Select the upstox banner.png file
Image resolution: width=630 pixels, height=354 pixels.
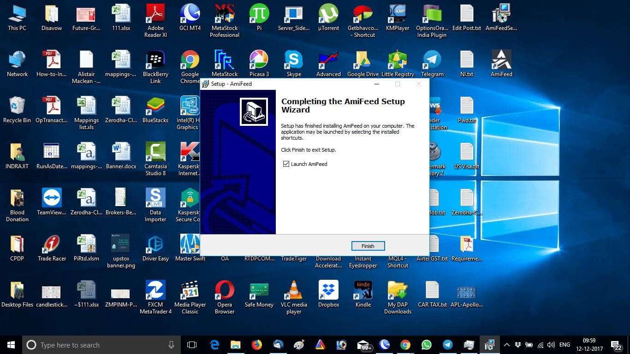[x=121, y=251]
